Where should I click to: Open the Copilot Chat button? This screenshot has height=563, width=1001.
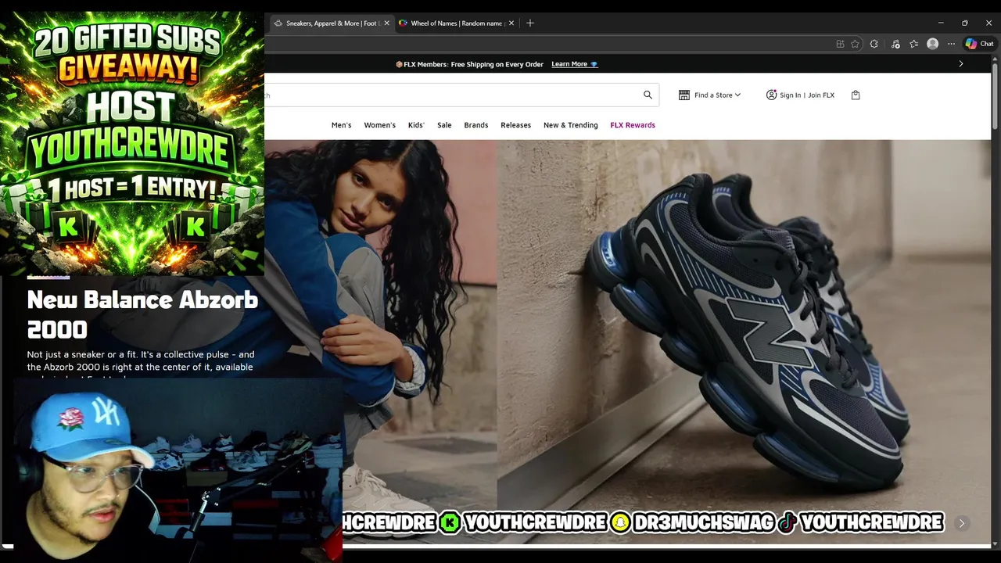click(x=979, y=44)
